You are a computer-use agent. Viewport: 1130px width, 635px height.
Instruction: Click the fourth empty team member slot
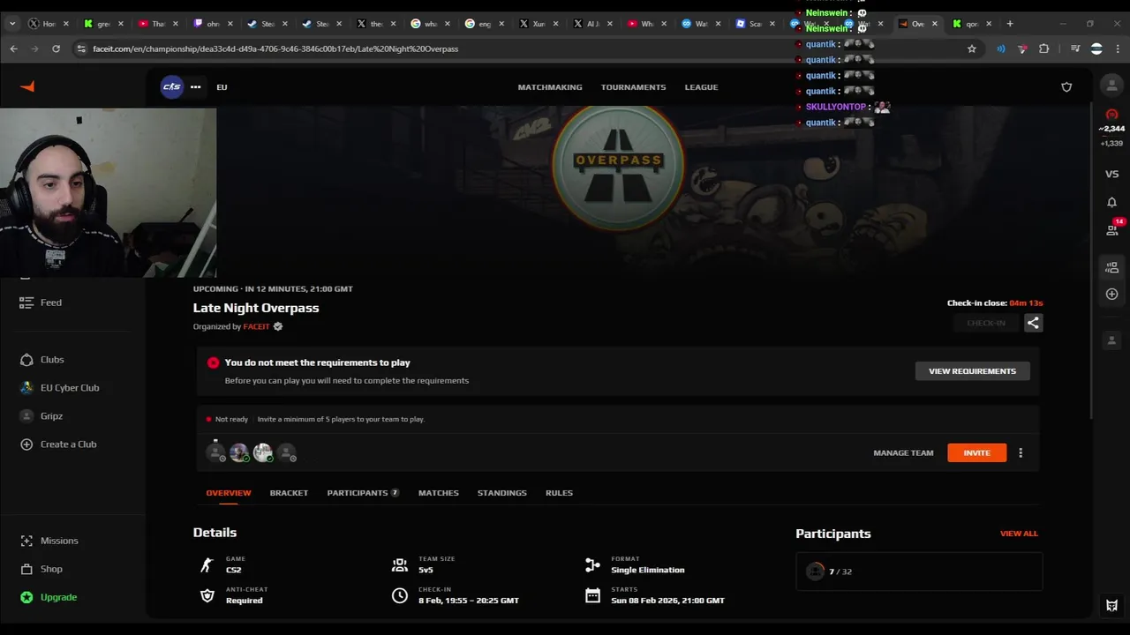click(x=287, y=452)
